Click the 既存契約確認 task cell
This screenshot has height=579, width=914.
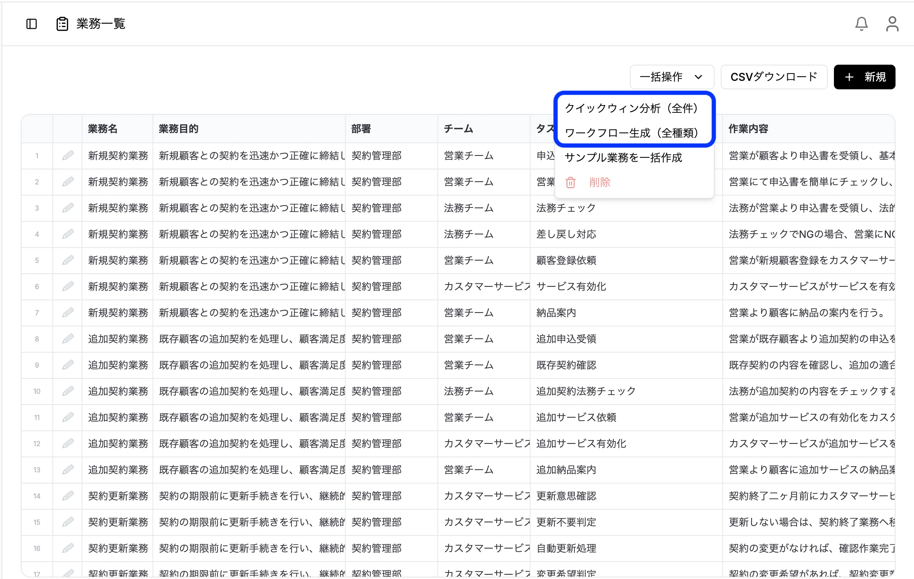click(x=626, y=365)
